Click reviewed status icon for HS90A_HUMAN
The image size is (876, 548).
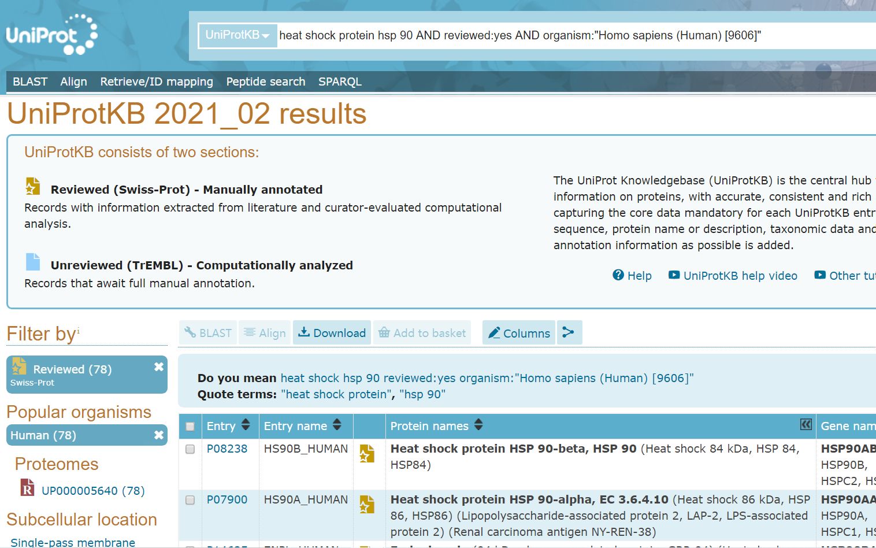(367, 504)
